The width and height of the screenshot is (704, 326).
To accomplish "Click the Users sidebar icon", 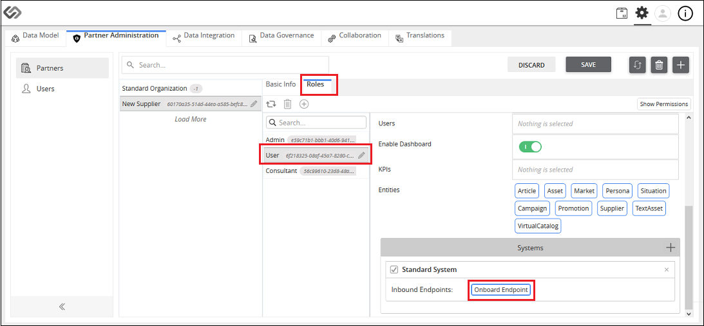I will tap(26, 89).
